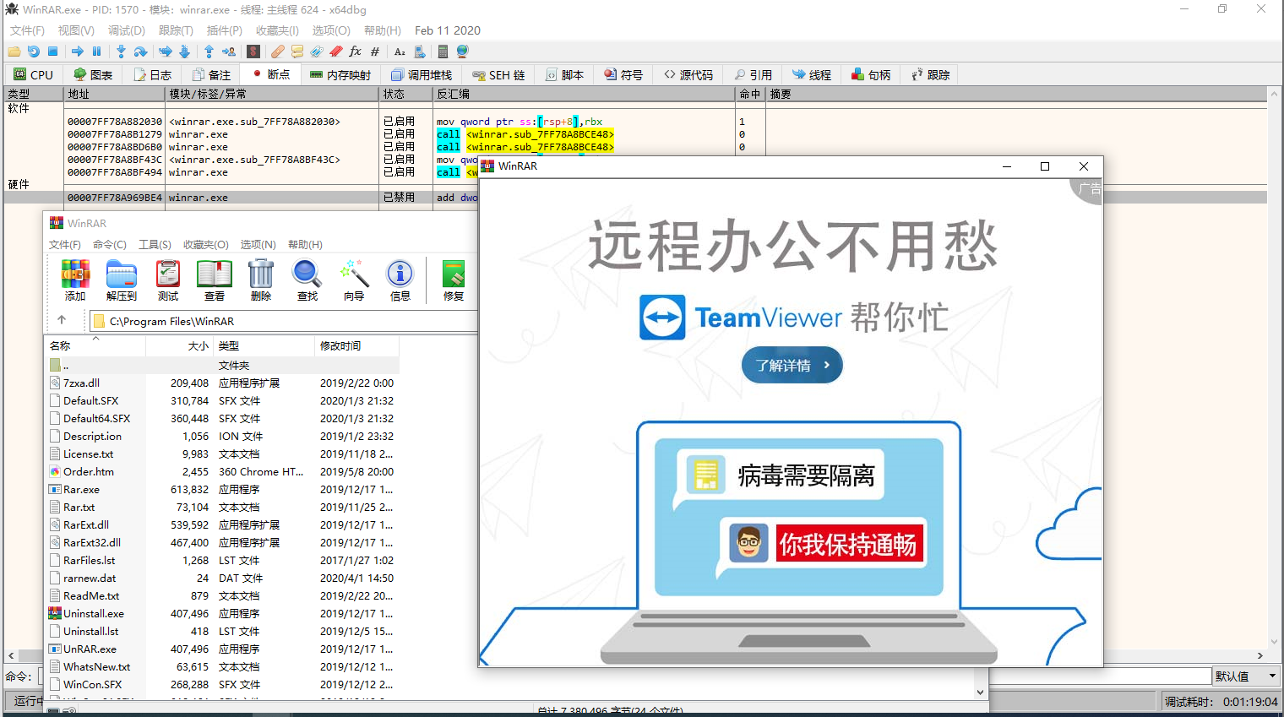This screenshot has width=1284, height=717.
Task: Open the WinRAR 向导 wizard icon
Action: 354,280
